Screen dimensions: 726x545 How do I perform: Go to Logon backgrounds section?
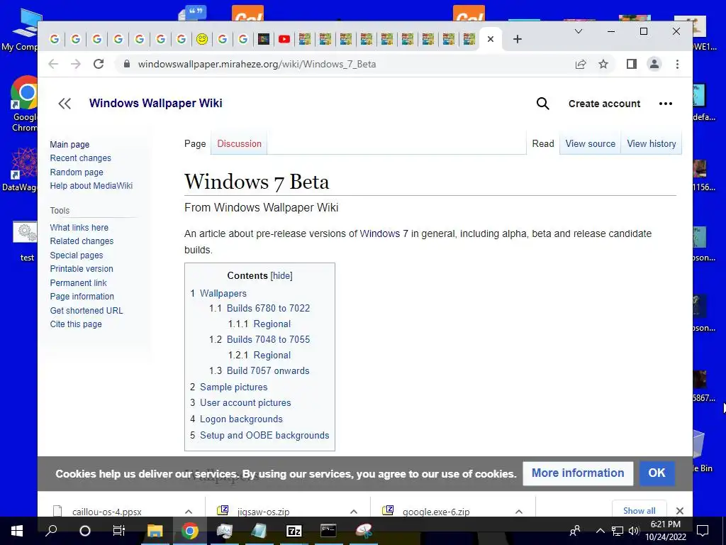241,419
